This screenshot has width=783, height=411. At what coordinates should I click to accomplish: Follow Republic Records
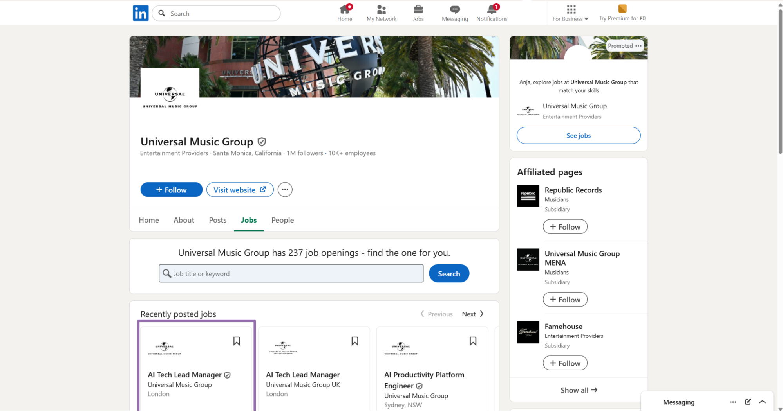[565, 227]
